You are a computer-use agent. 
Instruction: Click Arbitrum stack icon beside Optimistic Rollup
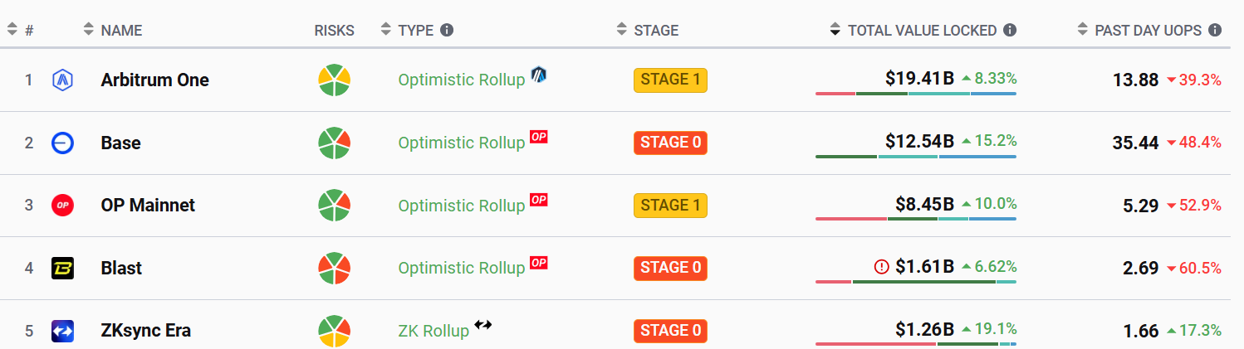(539, 75)
